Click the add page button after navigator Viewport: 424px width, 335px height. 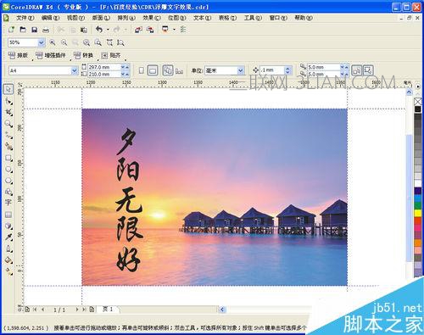pyautogui.click(x=92, y=310)
